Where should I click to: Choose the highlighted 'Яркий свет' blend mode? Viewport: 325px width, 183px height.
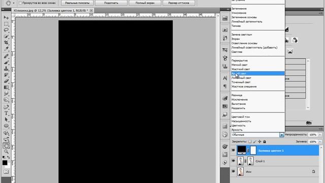(257, 73)
